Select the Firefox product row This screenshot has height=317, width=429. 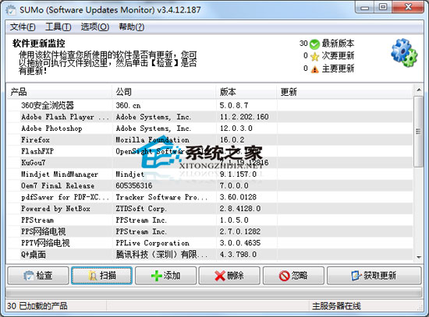[210, 139]
